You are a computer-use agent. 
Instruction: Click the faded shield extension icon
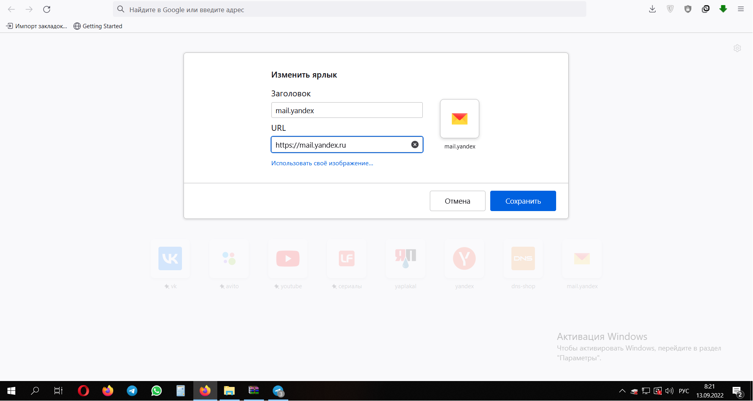670,9
